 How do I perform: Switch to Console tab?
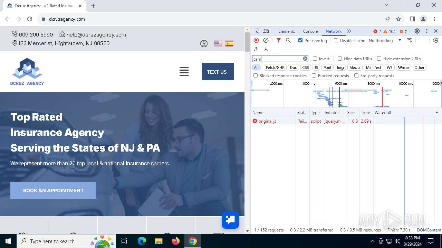(x=310, y=31)
